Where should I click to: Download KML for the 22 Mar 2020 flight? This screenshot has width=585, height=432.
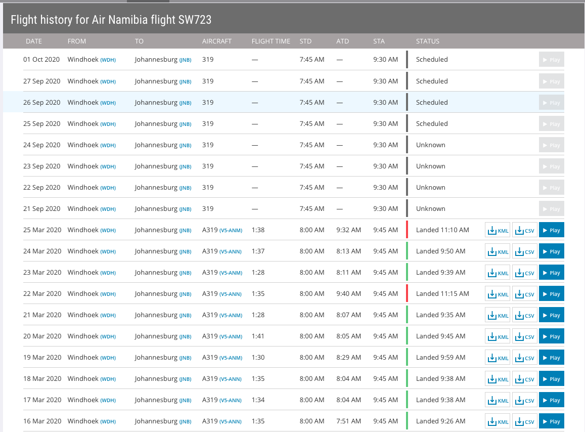click(498, 294)
